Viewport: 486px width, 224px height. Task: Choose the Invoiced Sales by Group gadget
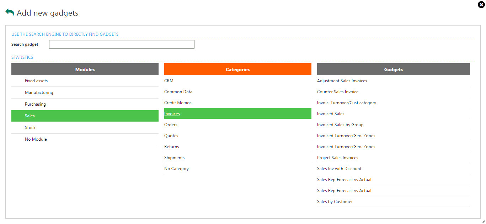pyautogui.click(x=340, y=125)
